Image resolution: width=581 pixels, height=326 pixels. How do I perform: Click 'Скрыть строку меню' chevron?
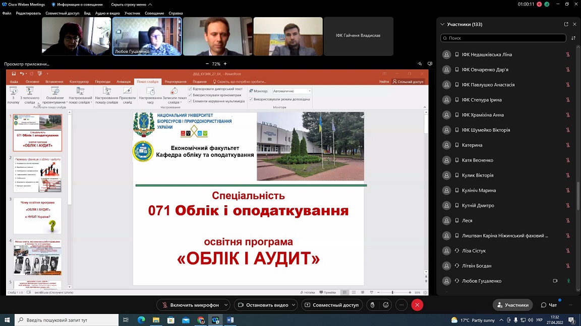(x=150, y=5)
